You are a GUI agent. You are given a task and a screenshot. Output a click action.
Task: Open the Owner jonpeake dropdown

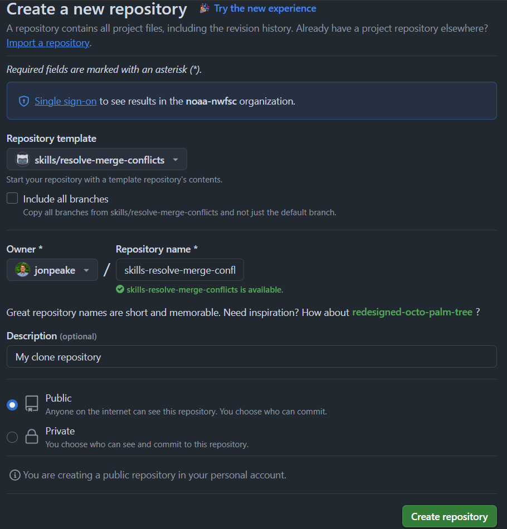click(x=52, y=270)
